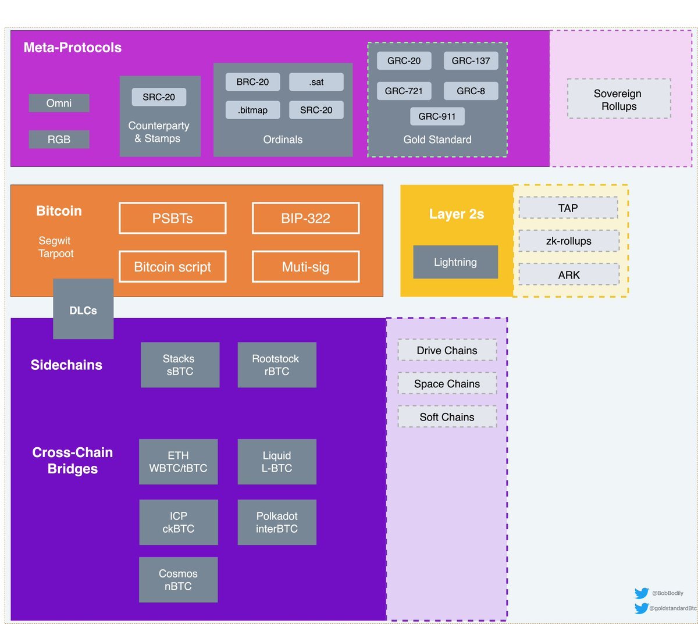Viewport: 698px width, 624px height.
Task: Select the Drive Chains box
Action: (447, 350)
